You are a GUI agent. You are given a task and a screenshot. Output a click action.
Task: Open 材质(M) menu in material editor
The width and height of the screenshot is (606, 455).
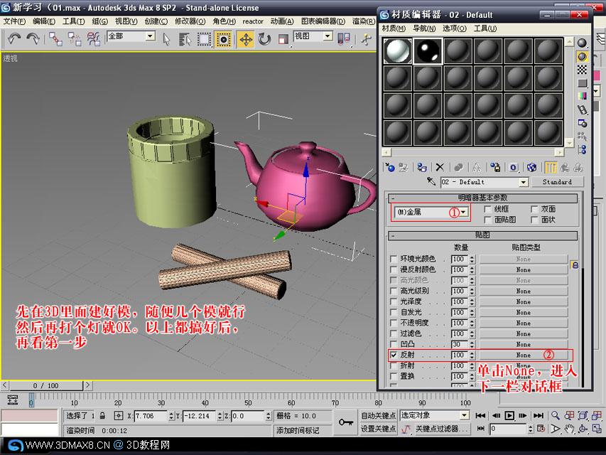tap(394, 28)
